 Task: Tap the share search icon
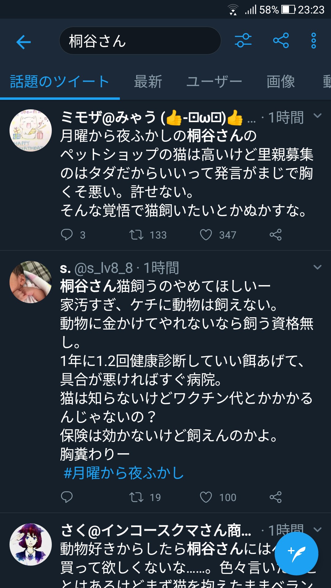click(x=281, y=41)
